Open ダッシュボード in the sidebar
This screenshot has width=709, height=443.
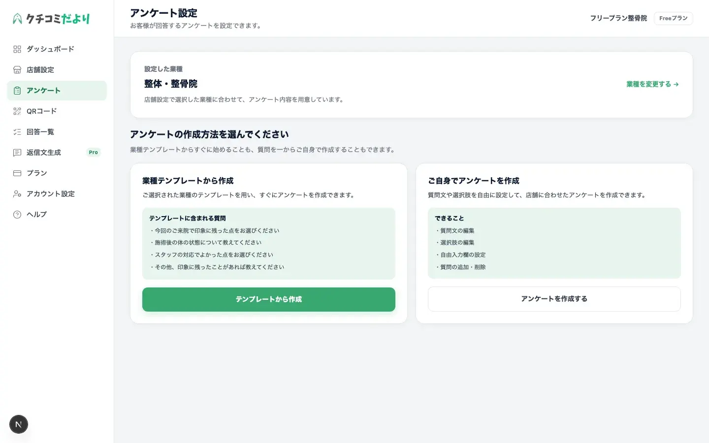(57, 49)
